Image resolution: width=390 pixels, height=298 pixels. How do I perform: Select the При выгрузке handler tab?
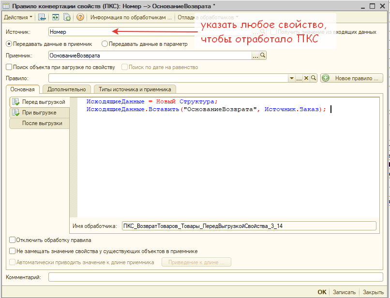39,113
